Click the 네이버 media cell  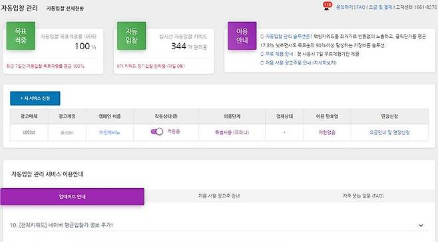[29, 132]
